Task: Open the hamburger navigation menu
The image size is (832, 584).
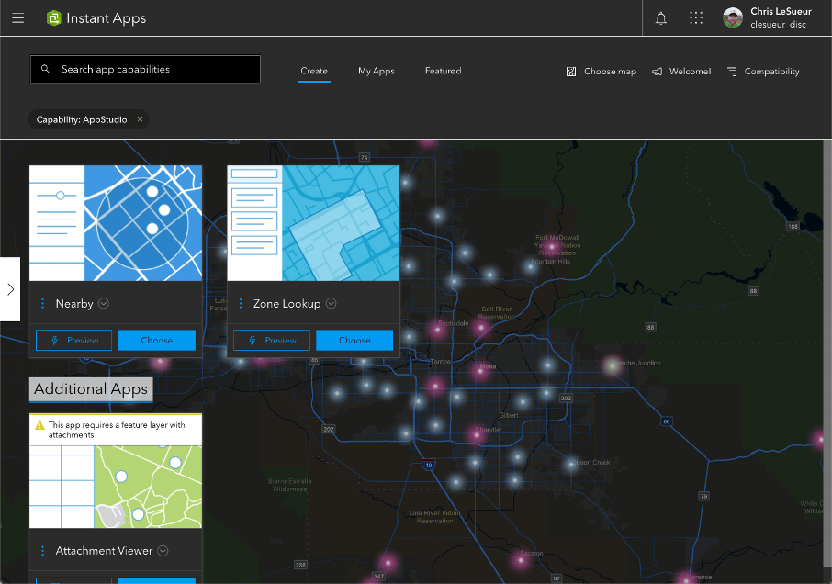Action: pos(18,18)
